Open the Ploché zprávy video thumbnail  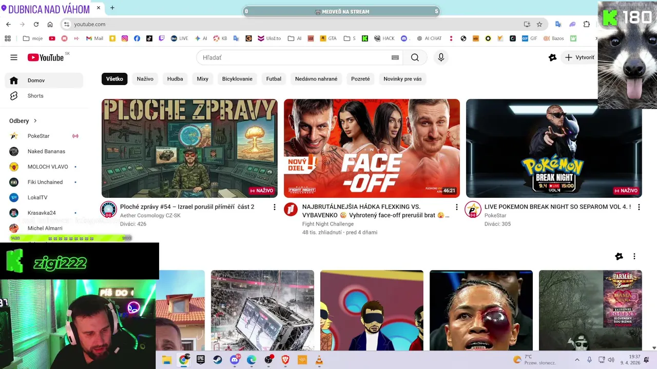[x=189, y=148]
